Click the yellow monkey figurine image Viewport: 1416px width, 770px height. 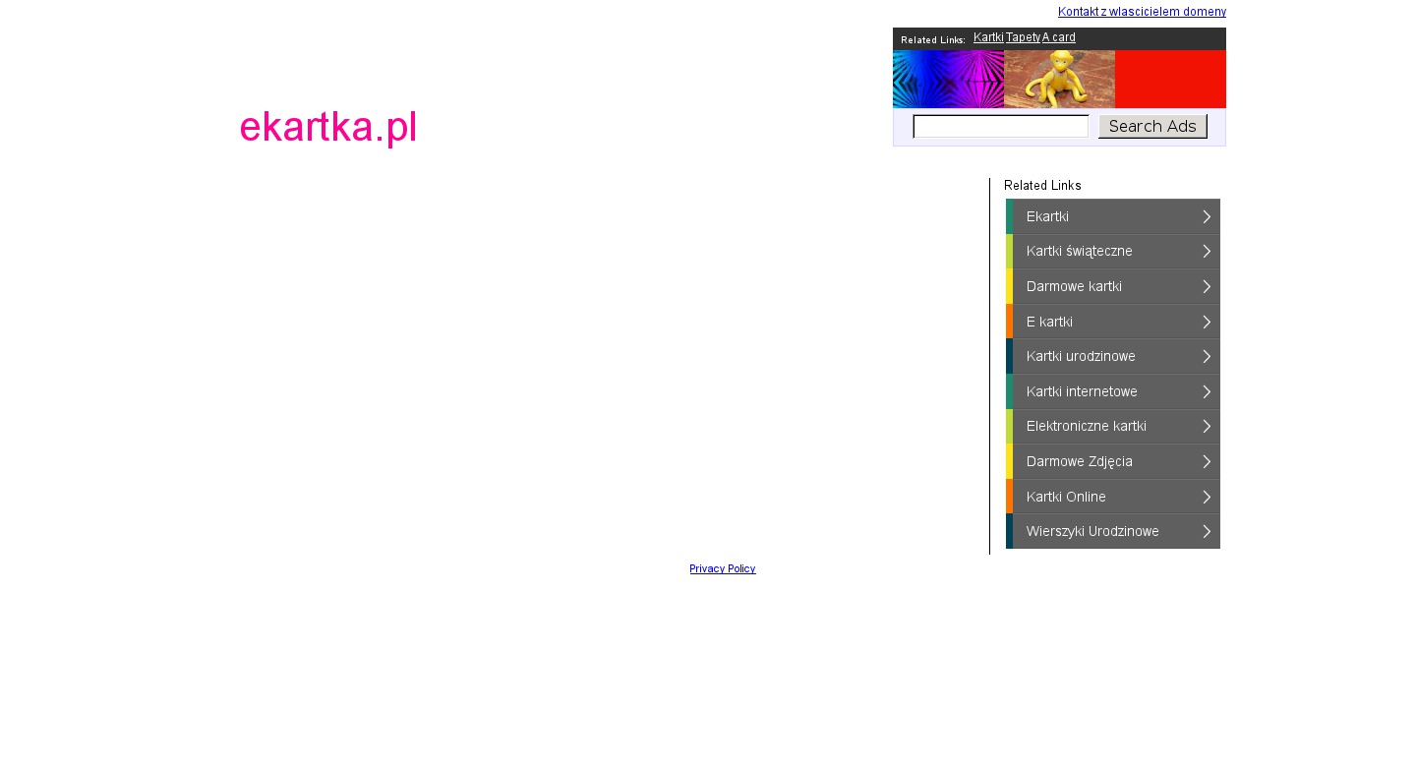coord(1059,79)
